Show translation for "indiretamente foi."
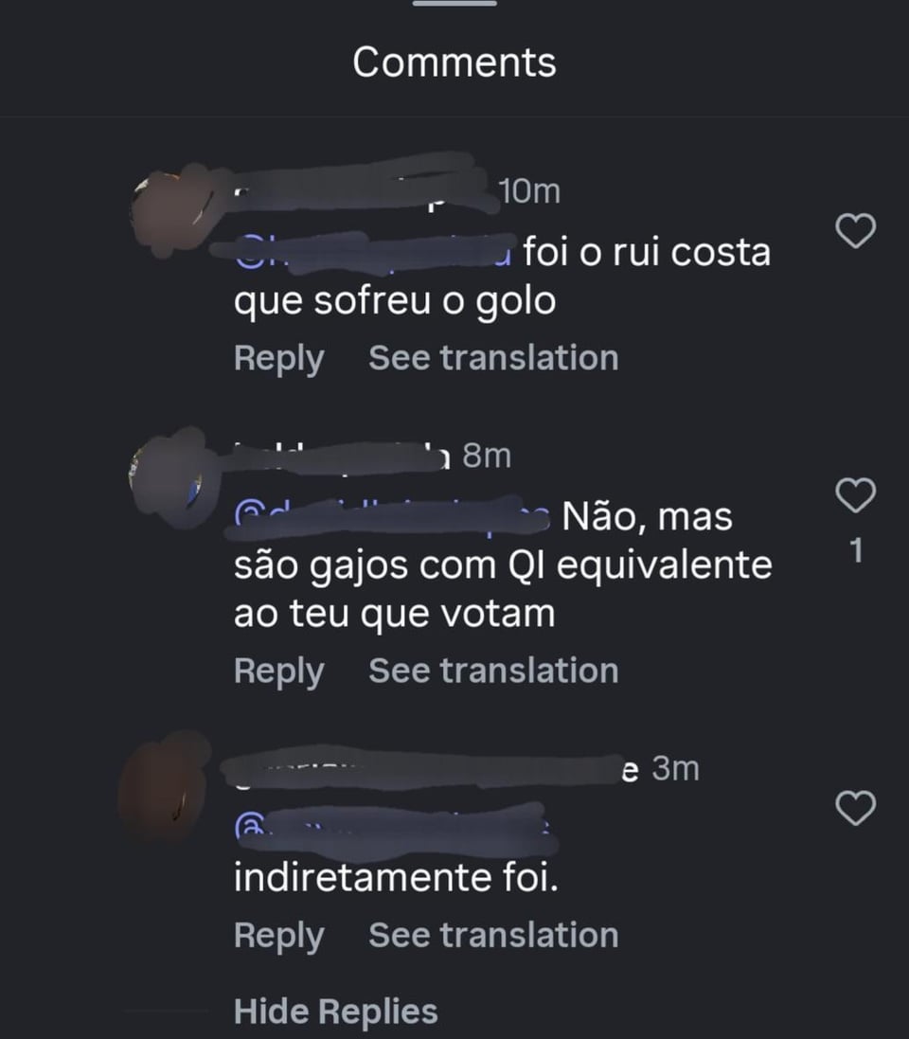The image size is (909, 1039). click(492, 935)
